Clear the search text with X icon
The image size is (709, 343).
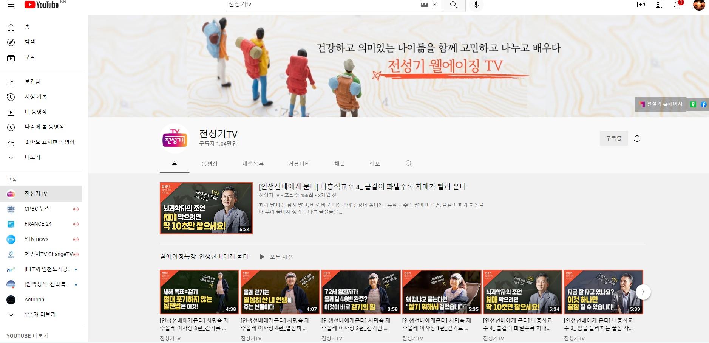coord(435,5)
